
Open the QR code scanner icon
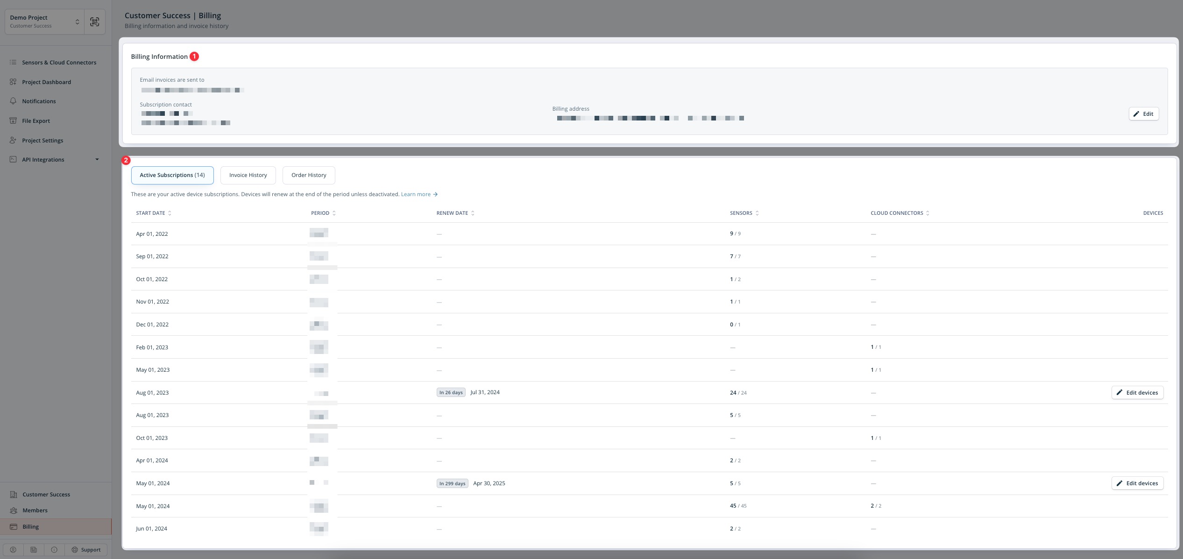tap(95, 21)
